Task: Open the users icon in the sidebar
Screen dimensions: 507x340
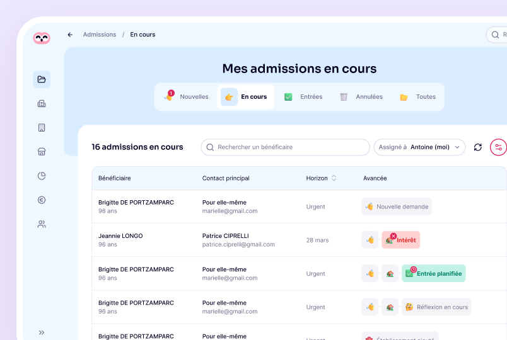Action: point(42,224)
